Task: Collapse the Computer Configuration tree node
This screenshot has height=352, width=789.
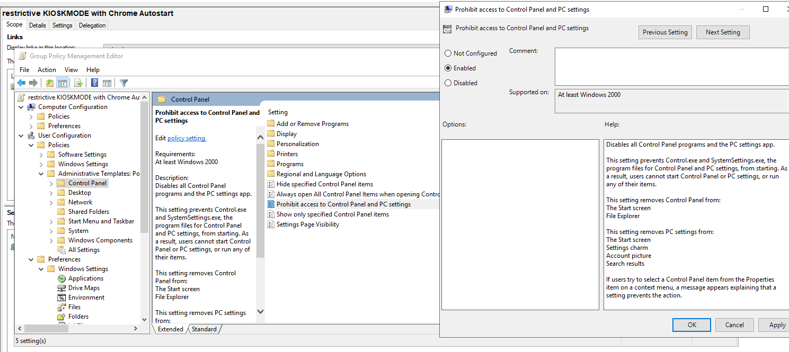Action: 21,107
